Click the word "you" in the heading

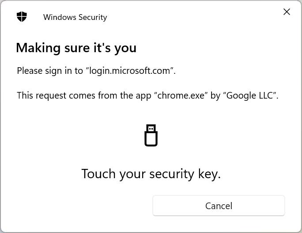[x=125, y=49]
